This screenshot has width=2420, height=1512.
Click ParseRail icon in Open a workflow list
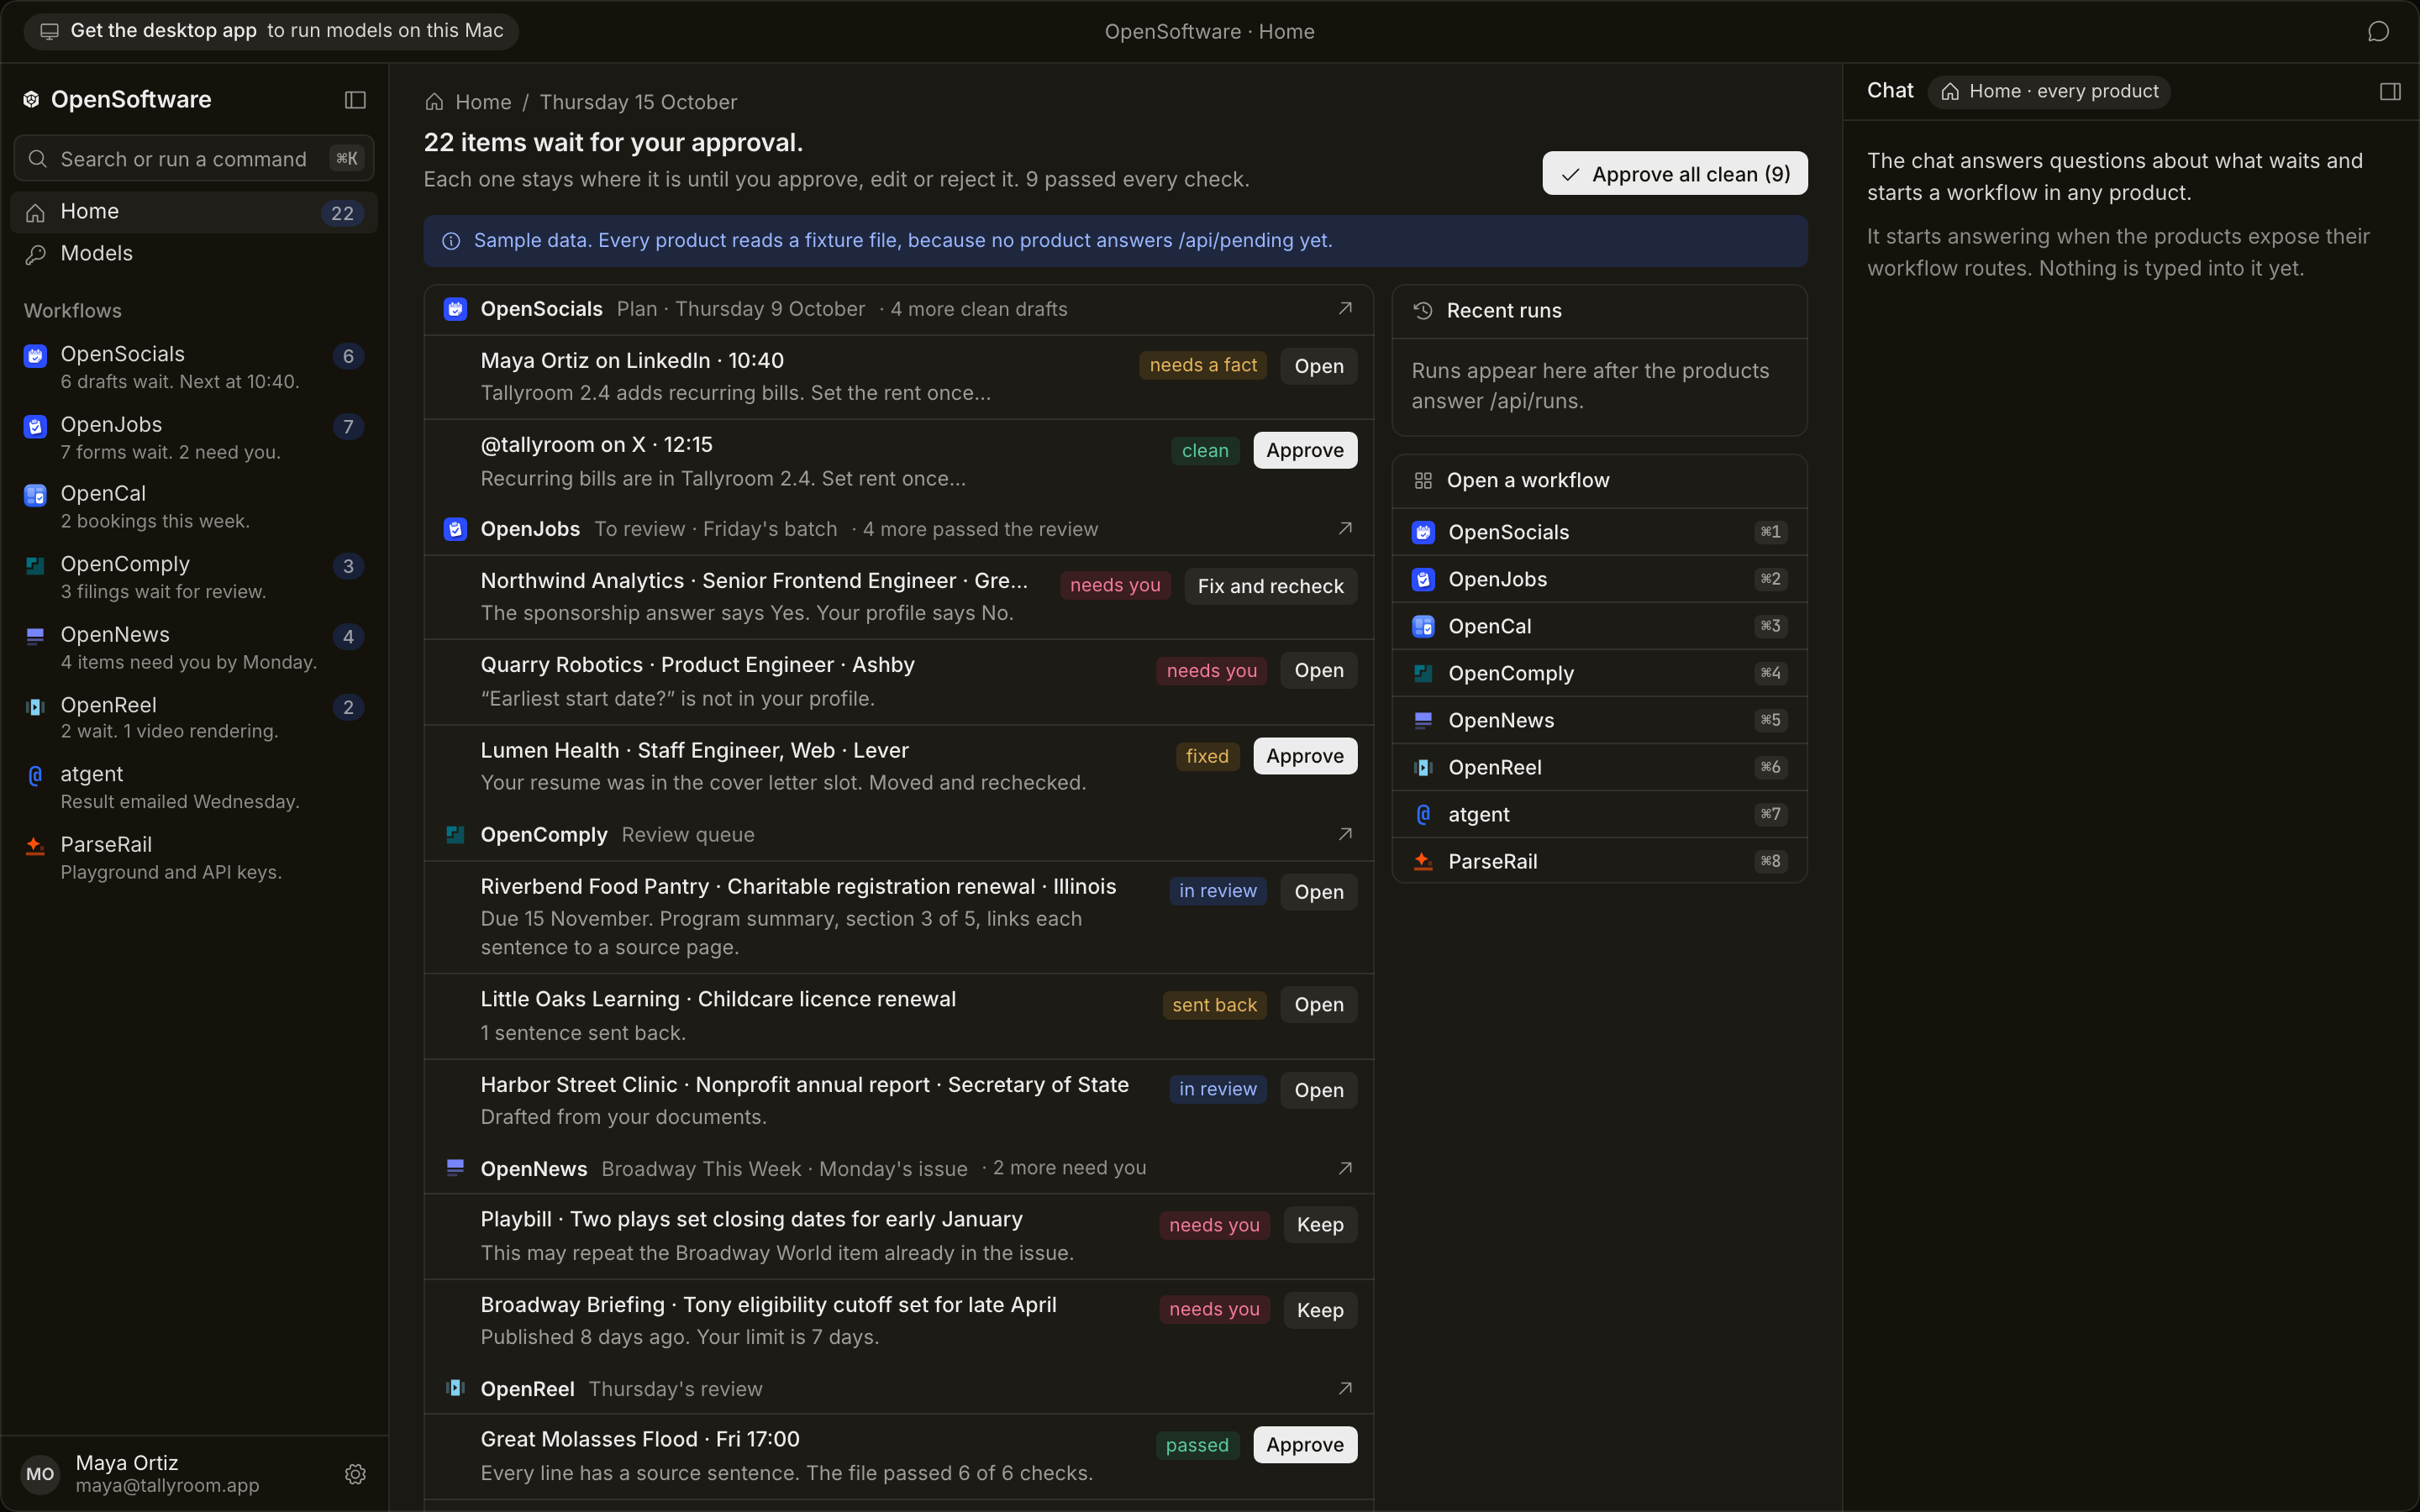point(1423,861)
